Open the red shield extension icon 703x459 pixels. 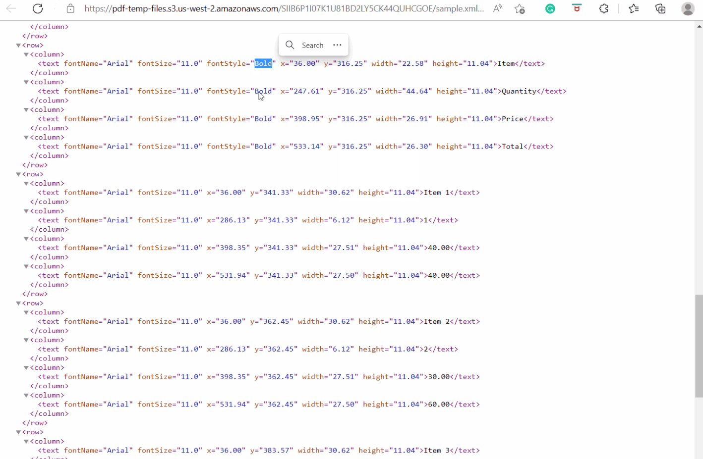pyautogui.click(x=576, y=8)
